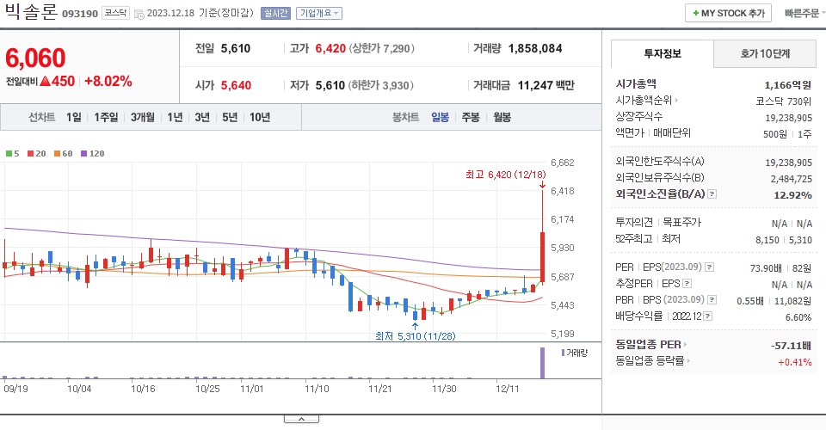This screenshot has width=826, height=430.
Task: Select the 1일 line chart period
Action: (74, 117)
